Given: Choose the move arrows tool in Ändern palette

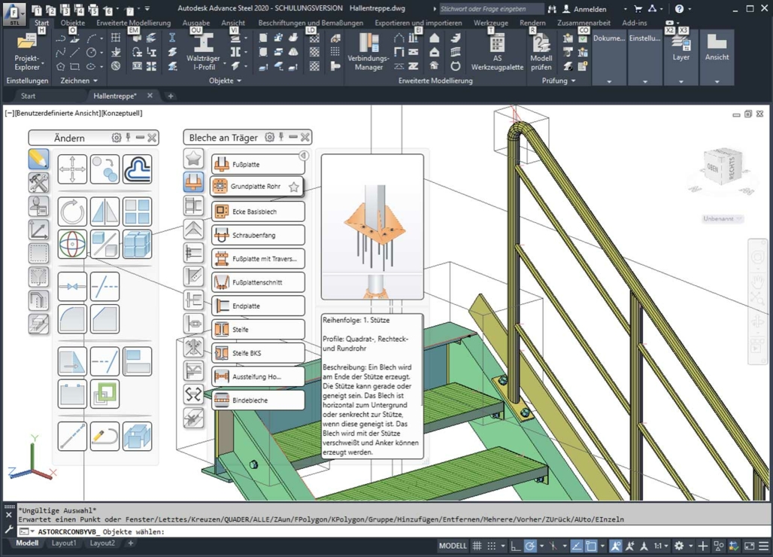Looking at the screenshot, I should click(x=73, y=169).
